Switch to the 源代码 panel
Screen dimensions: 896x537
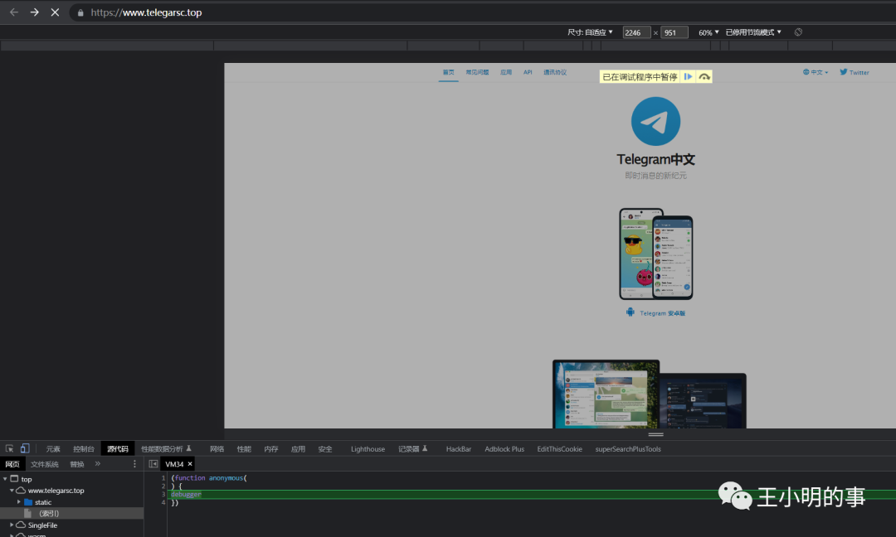[x=118, y=449]
